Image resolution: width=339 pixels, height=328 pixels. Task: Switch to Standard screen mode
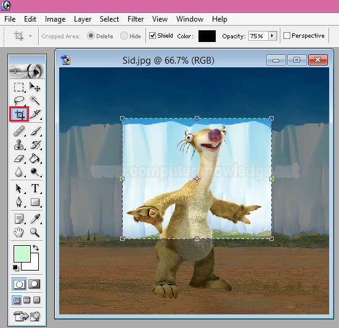[17, 300]
